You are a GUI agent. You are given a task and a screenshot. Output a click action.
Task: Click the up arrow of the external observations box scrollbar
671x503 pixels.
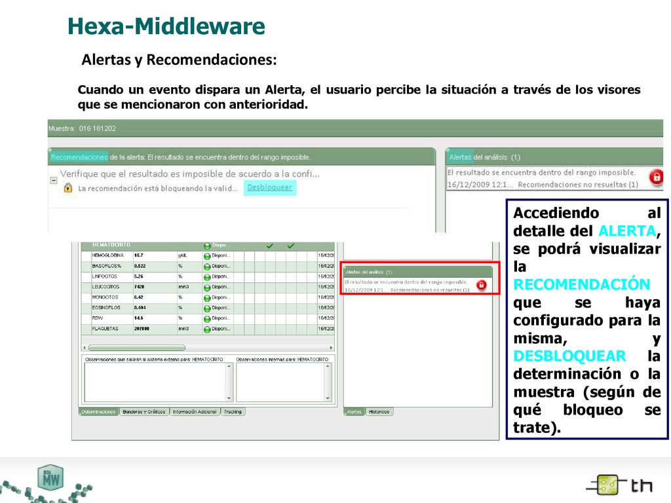click(229, 367)
